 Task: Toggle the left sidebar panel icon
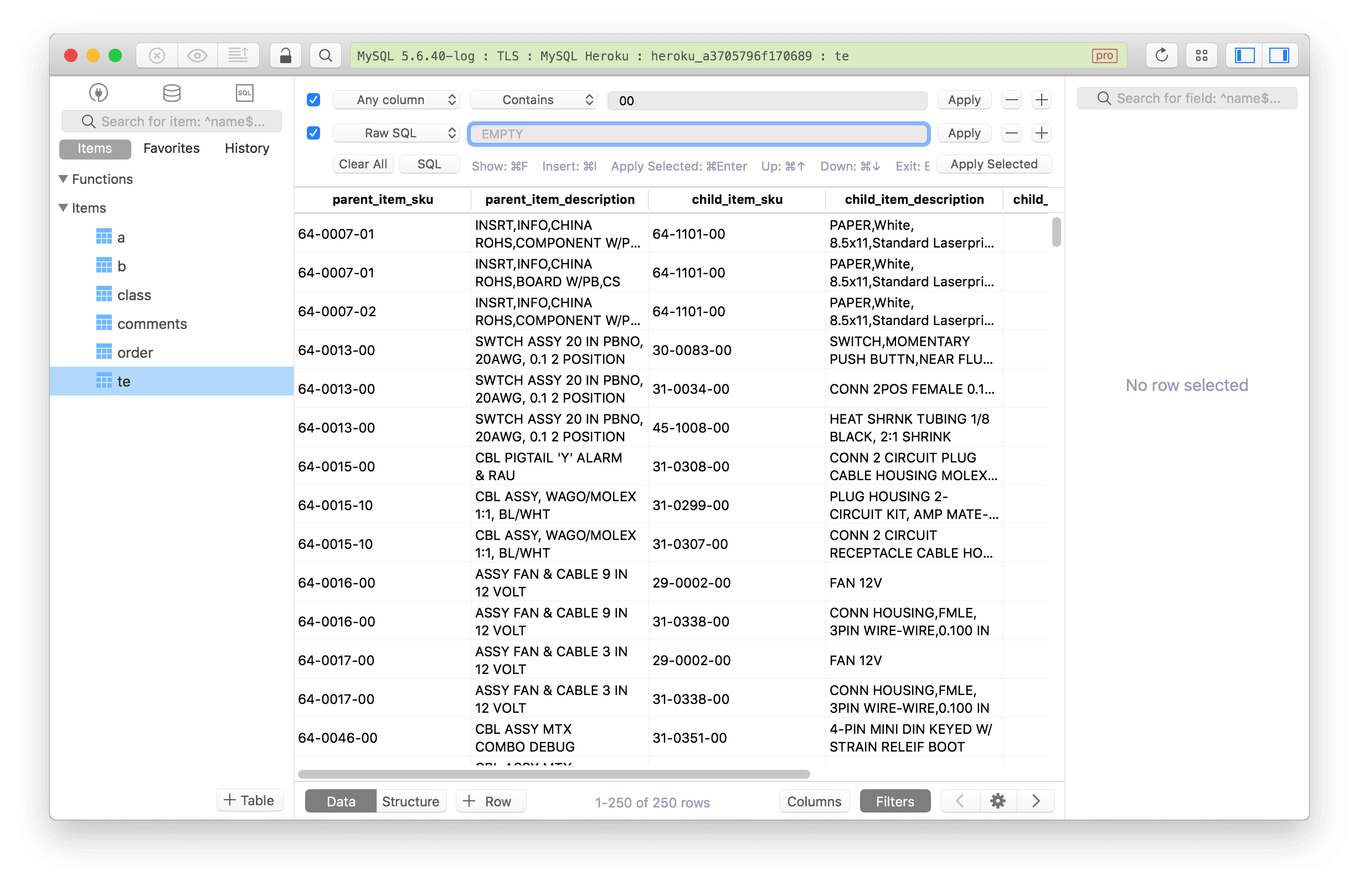coord(1244,55)
